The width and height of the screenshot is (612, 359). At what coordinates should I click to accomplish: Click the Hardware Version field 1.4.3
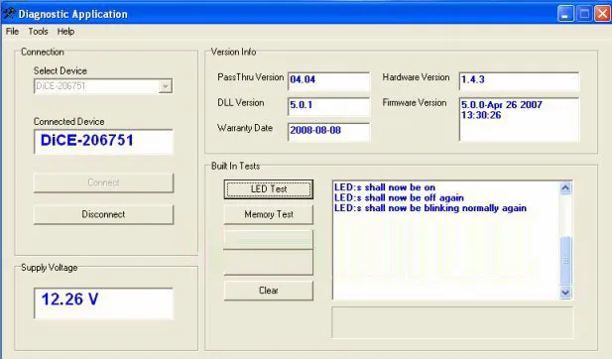[x=519, y=80]
